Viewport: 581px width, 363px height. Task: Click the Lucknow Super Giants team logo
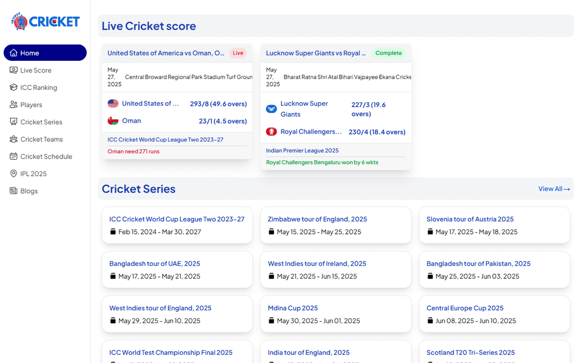click(x=271, y=109)
